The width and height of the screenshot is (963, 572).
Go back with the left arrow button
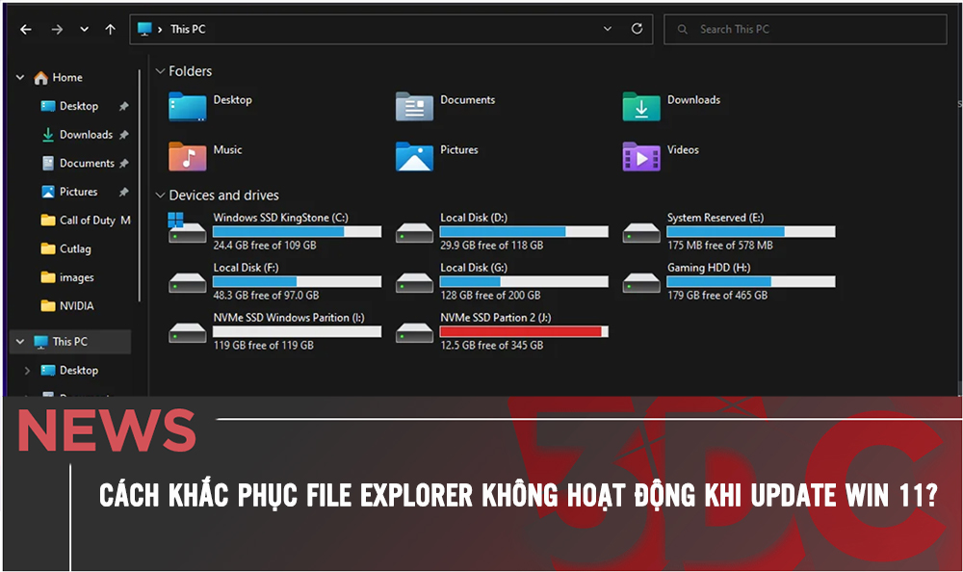(x=26, y=29)
